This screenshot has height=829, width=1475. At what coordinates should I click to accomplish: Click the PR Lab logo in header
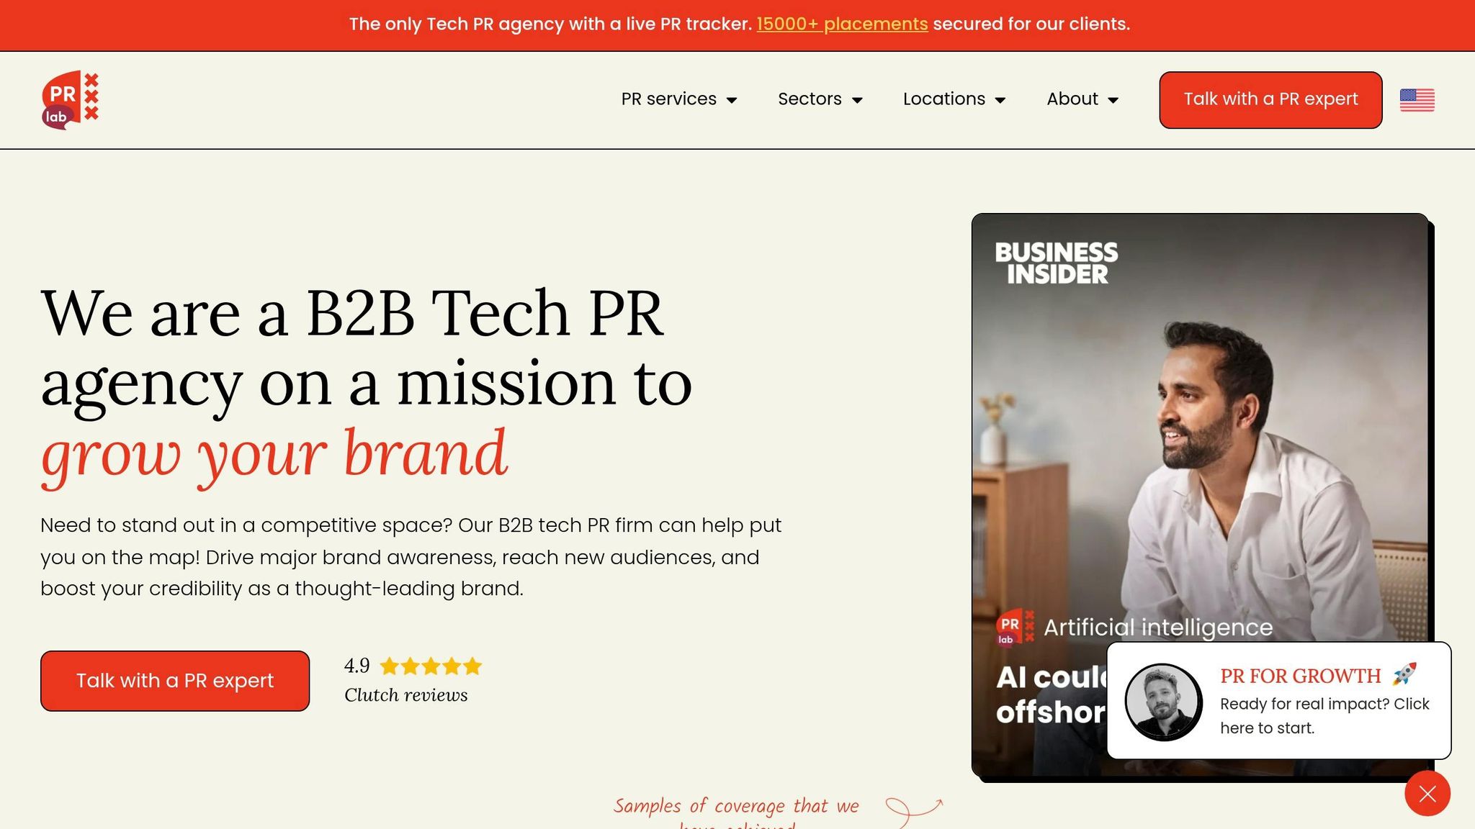tap(70, 100)
